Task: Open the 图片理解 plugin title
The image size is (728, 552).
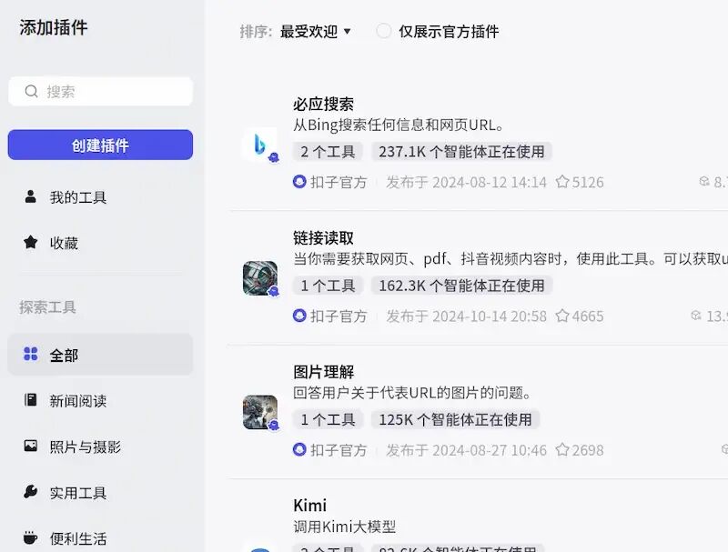Action: point(323,372)
